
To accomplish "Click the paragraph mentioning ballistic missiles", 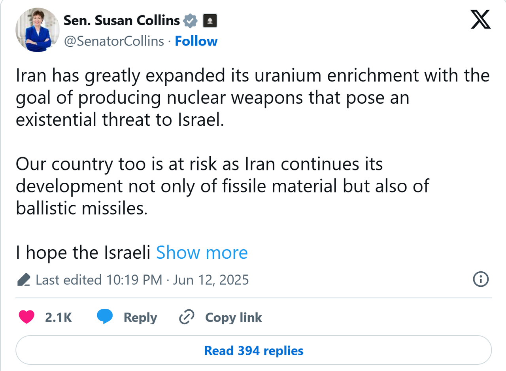I will pos(222,186).
